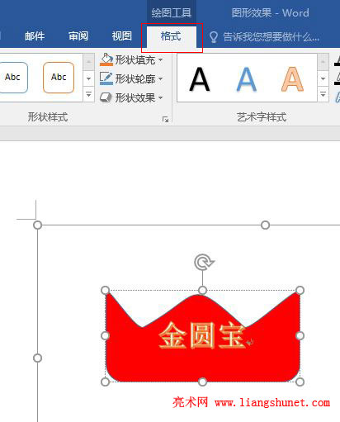Apply the orange-outlined Abc shape style
The image size is (340, 422).
coord(59,78)
